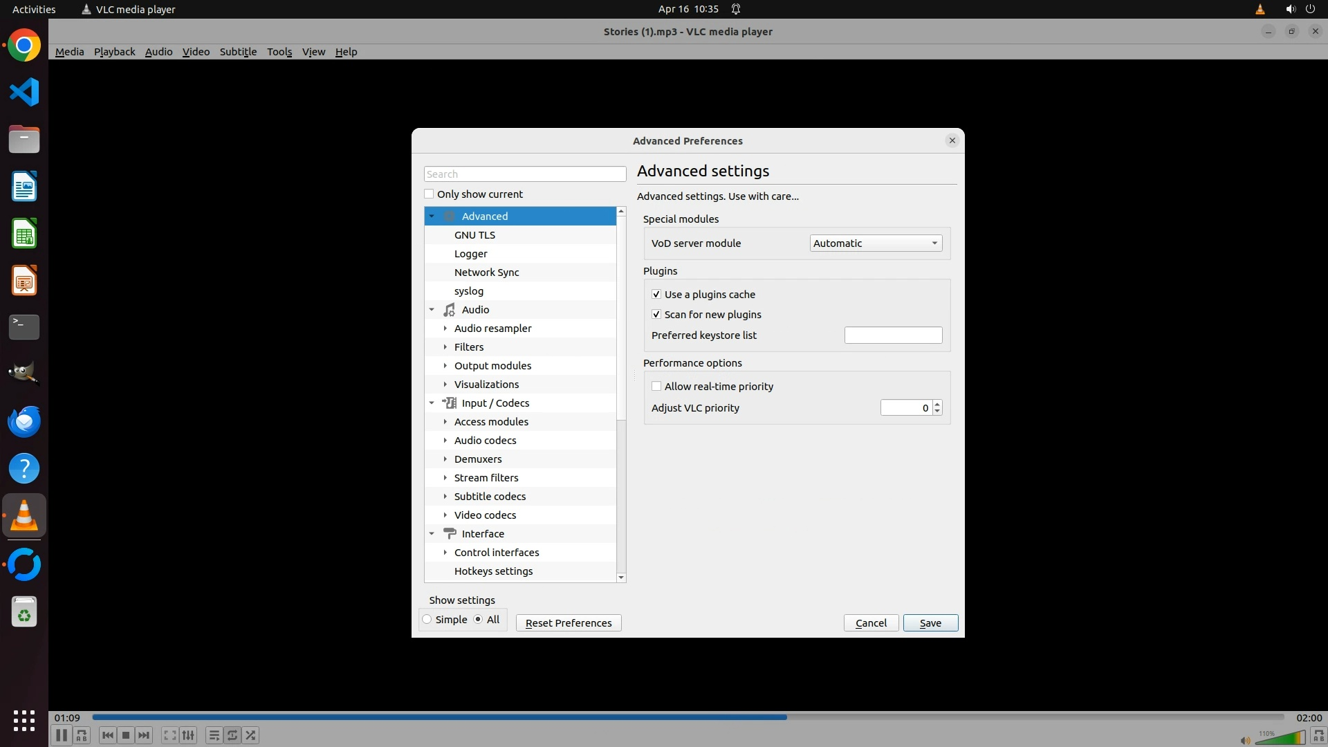
Task: Open the Tools menu
Action: pos(279,52)
